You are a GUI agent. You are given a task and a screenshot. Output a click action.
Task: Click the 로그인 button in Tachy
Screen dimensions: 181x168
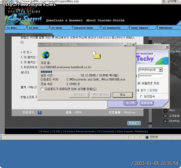[x=130, y=103]
